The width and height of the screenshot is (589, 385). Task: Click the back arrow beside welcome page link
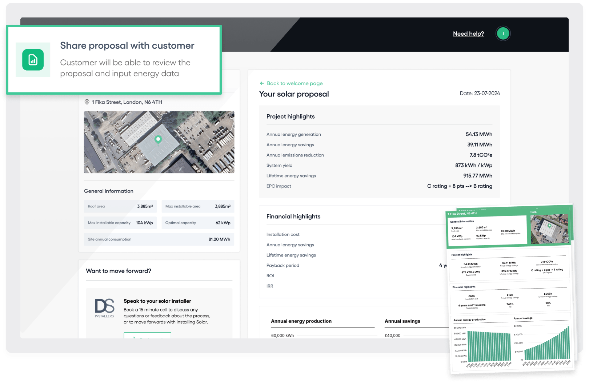(x=262, y=83)
